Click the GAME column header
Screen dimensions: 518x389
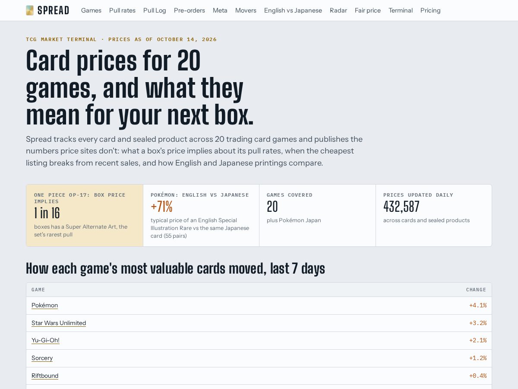pyautogui.click(x=38, y=290)
